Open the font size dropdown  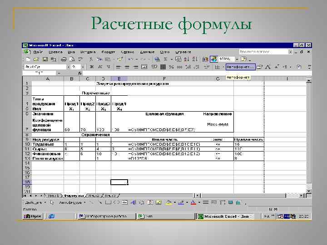click(x=83, y=67)
